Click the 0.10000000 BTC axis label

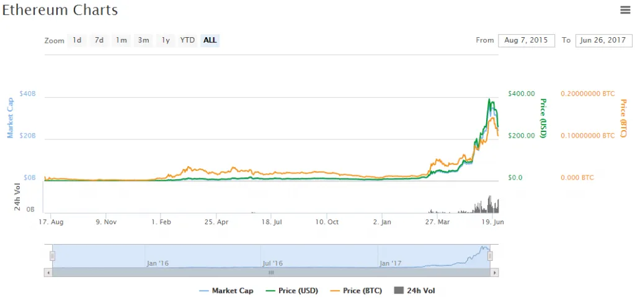588,136
